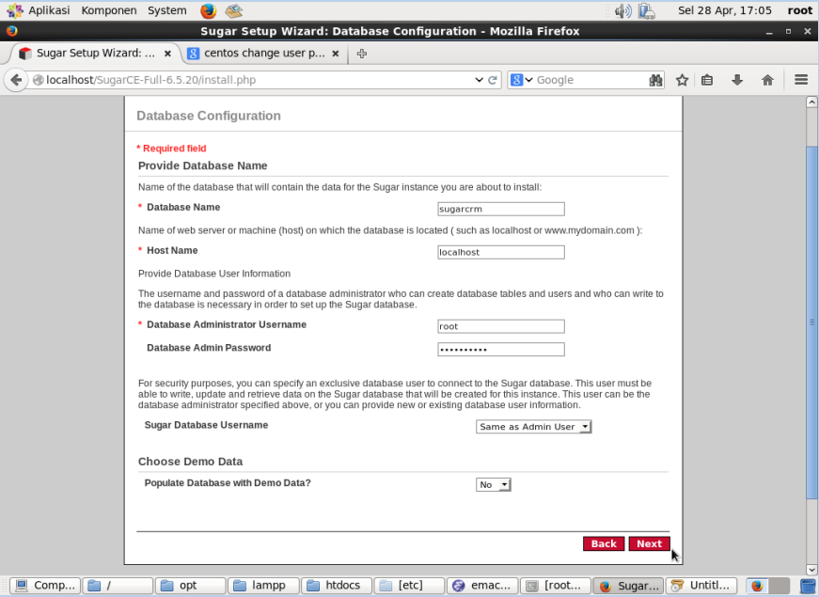Click inside the Database Name field

(x=500, y=209)
